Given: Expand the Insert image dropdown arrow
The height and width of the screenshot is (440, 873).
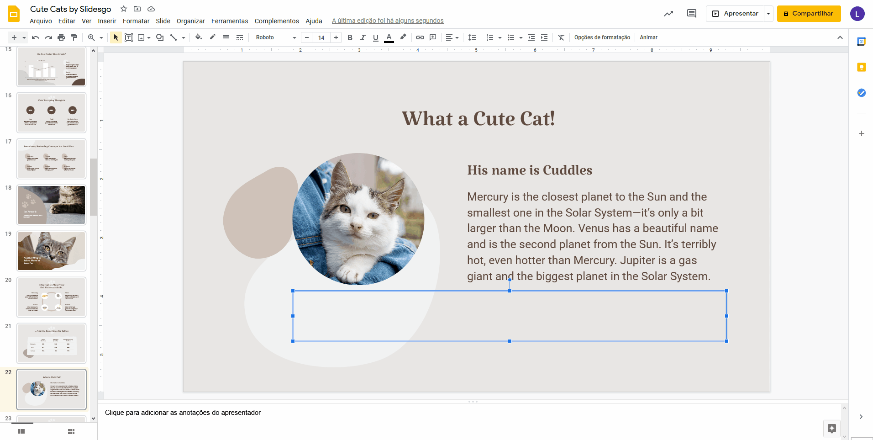Looking at the screenshot, I should [149, 37].
